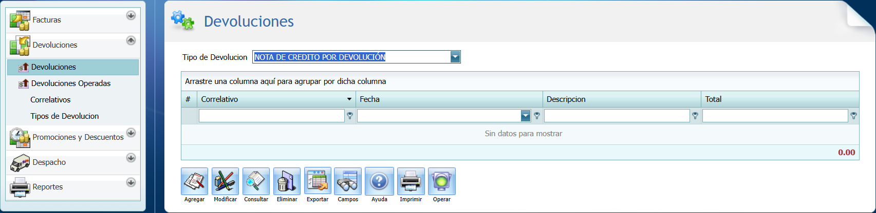Expand the Promociones y Descuentos section arrow

click(131, 133)
